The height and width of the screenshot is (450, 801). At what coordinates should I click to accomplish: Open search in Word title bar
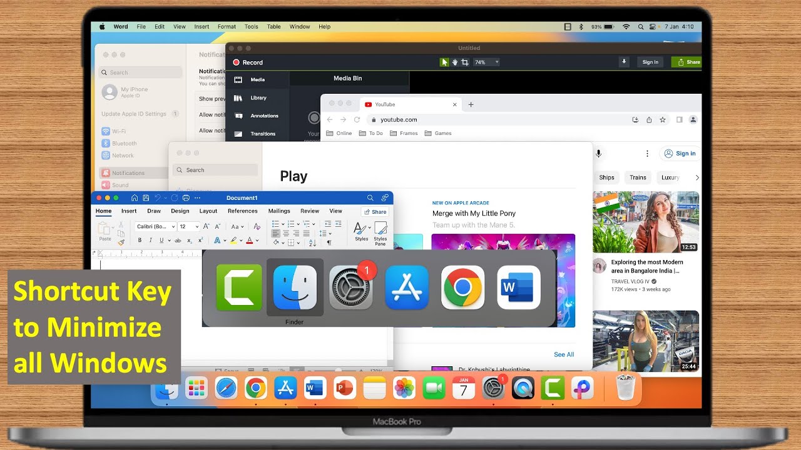click(370, 197)
